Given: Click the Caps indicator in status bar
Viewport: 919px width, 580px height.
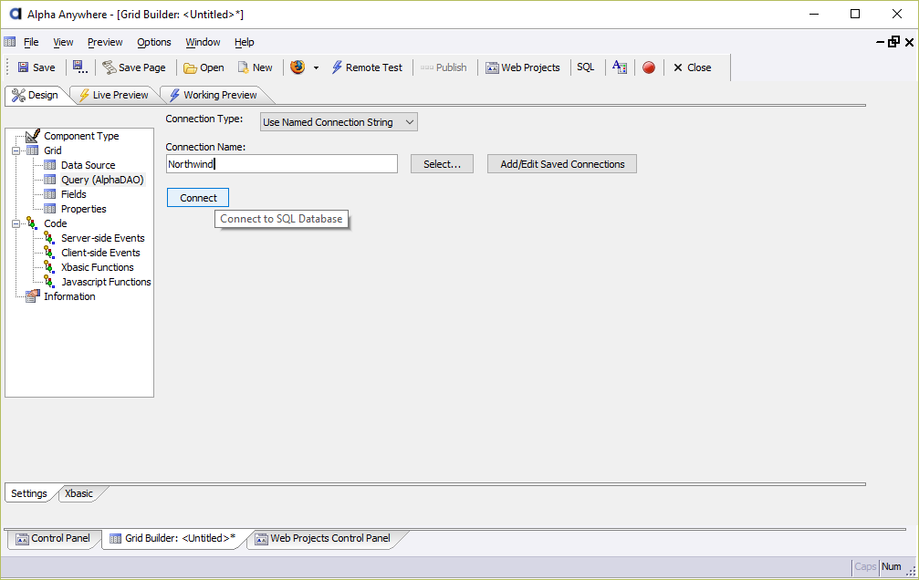Looking at the screenshot, I should (x=865, y=566).
